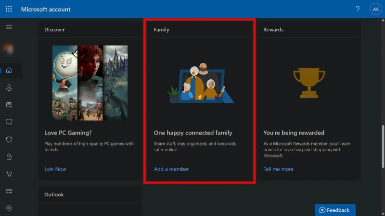Go to Home in the sidebar
The image size is (385, 216).
(9, 70)
